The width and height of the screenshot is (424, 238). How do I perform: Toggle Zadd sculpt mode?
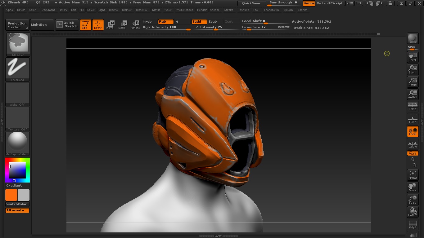[x=199, y=22]
